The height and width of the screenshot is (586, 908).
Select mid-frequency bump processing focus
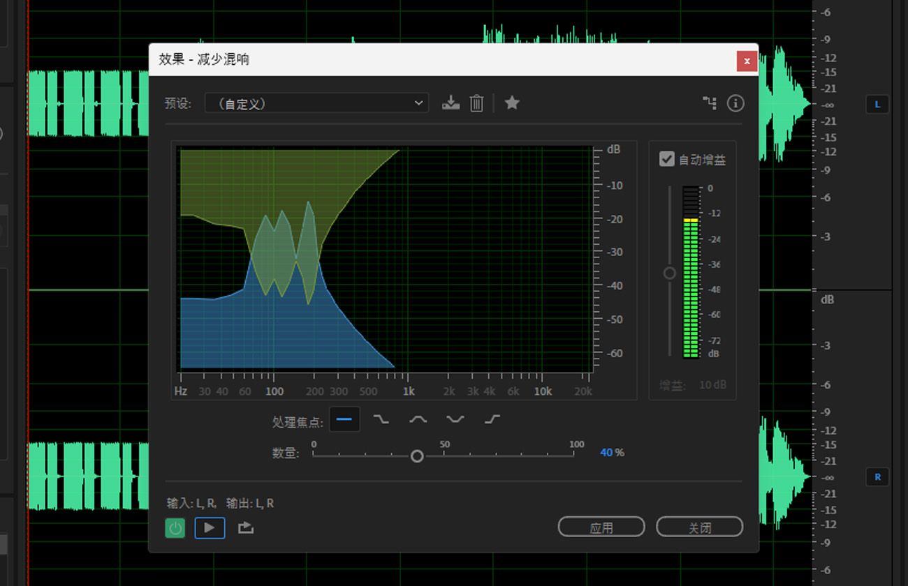418,419
